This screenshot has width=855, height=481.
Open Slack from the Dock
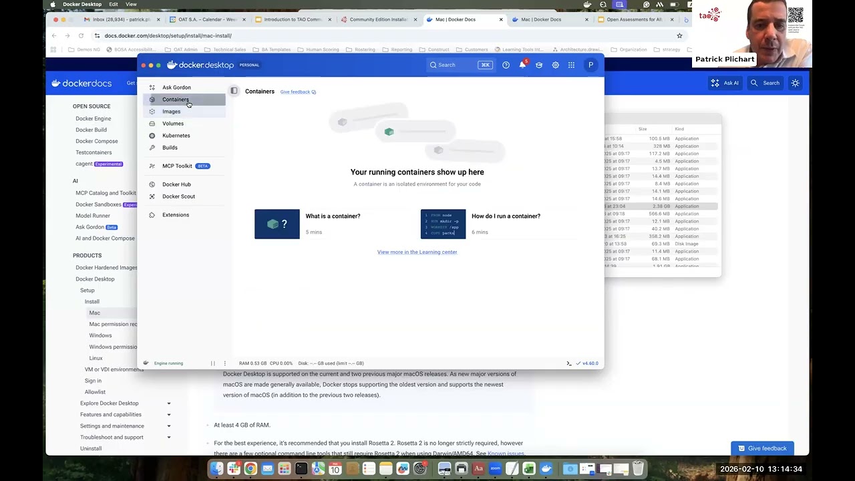[234, 469]
